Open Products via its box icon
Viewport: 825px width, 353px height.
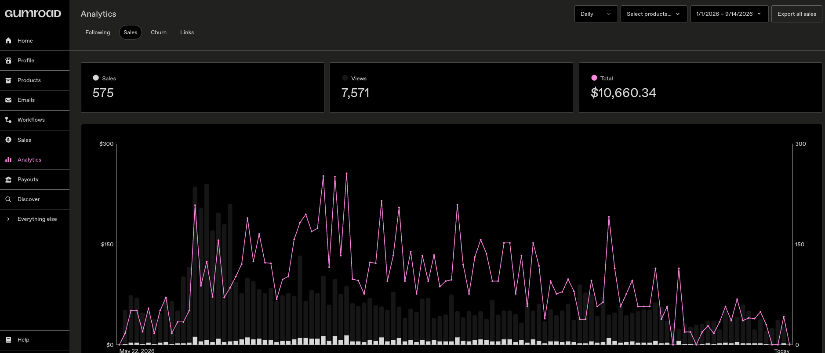point(8,80)
